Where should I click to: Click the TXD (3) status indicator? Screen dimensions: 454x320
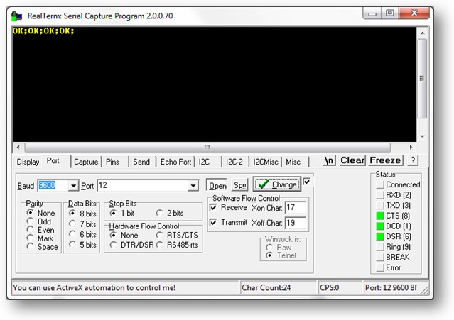coord(380,205)
